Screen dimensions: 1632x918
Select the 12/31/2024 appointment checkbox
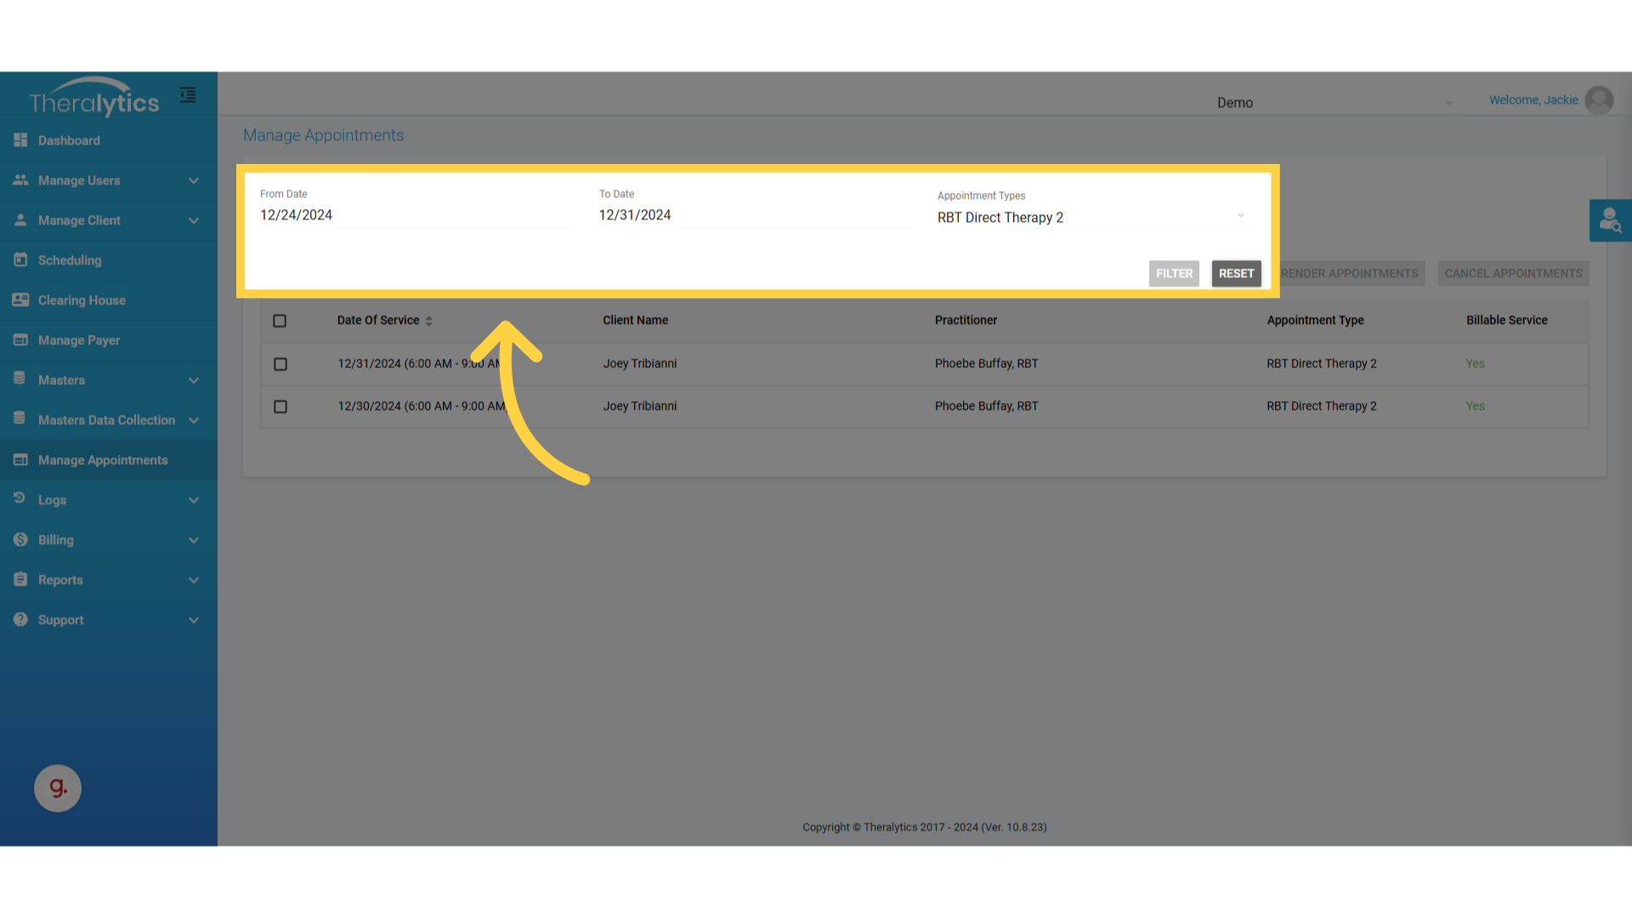click(280, 364)
